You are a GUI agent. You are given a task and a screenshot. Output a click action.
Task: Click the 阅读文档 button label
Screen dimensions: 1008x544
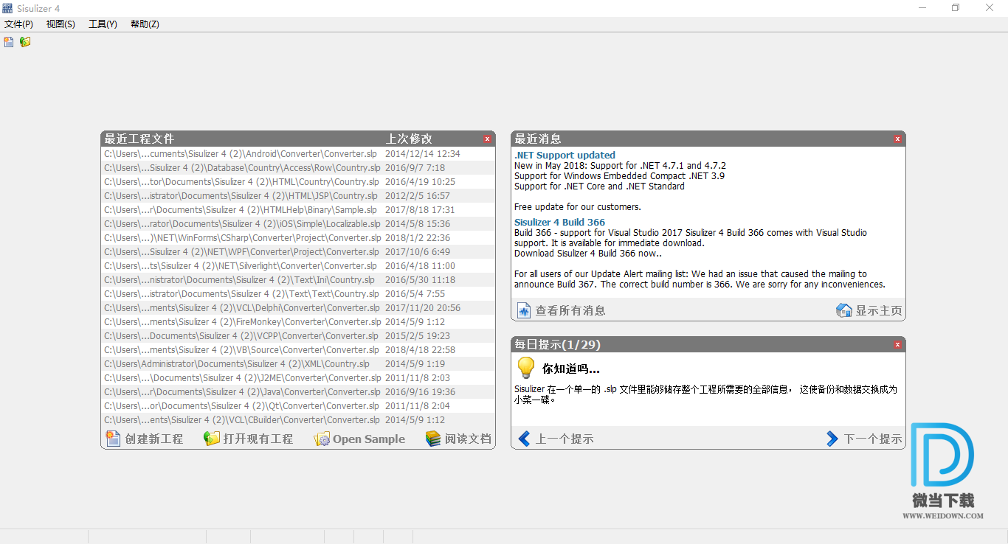pos(468,439)
